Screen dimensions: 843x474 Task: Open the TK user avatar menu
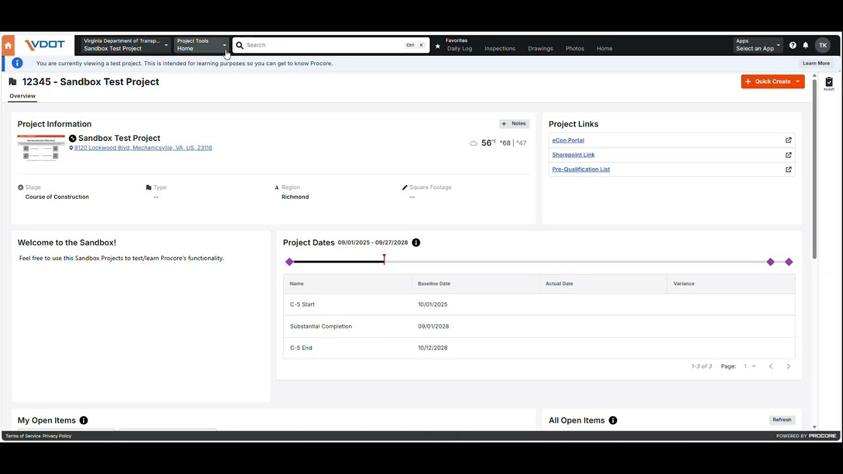(823, 45)
